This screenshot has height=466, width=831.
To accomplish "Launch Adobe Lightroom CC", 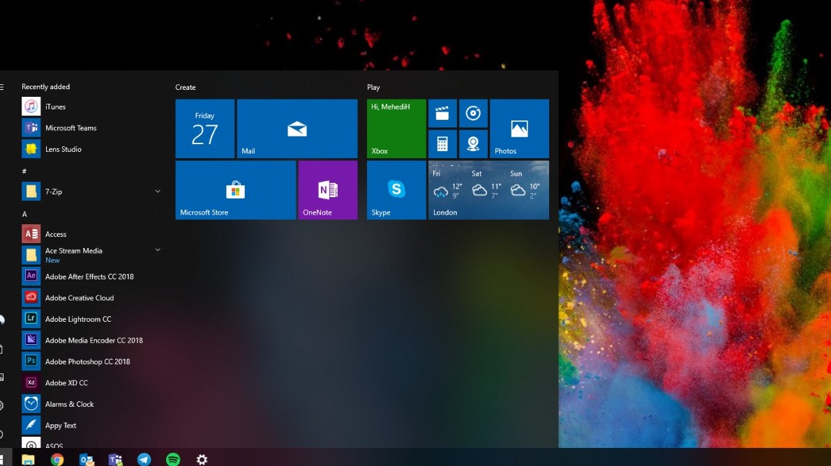I will point(91,318).
